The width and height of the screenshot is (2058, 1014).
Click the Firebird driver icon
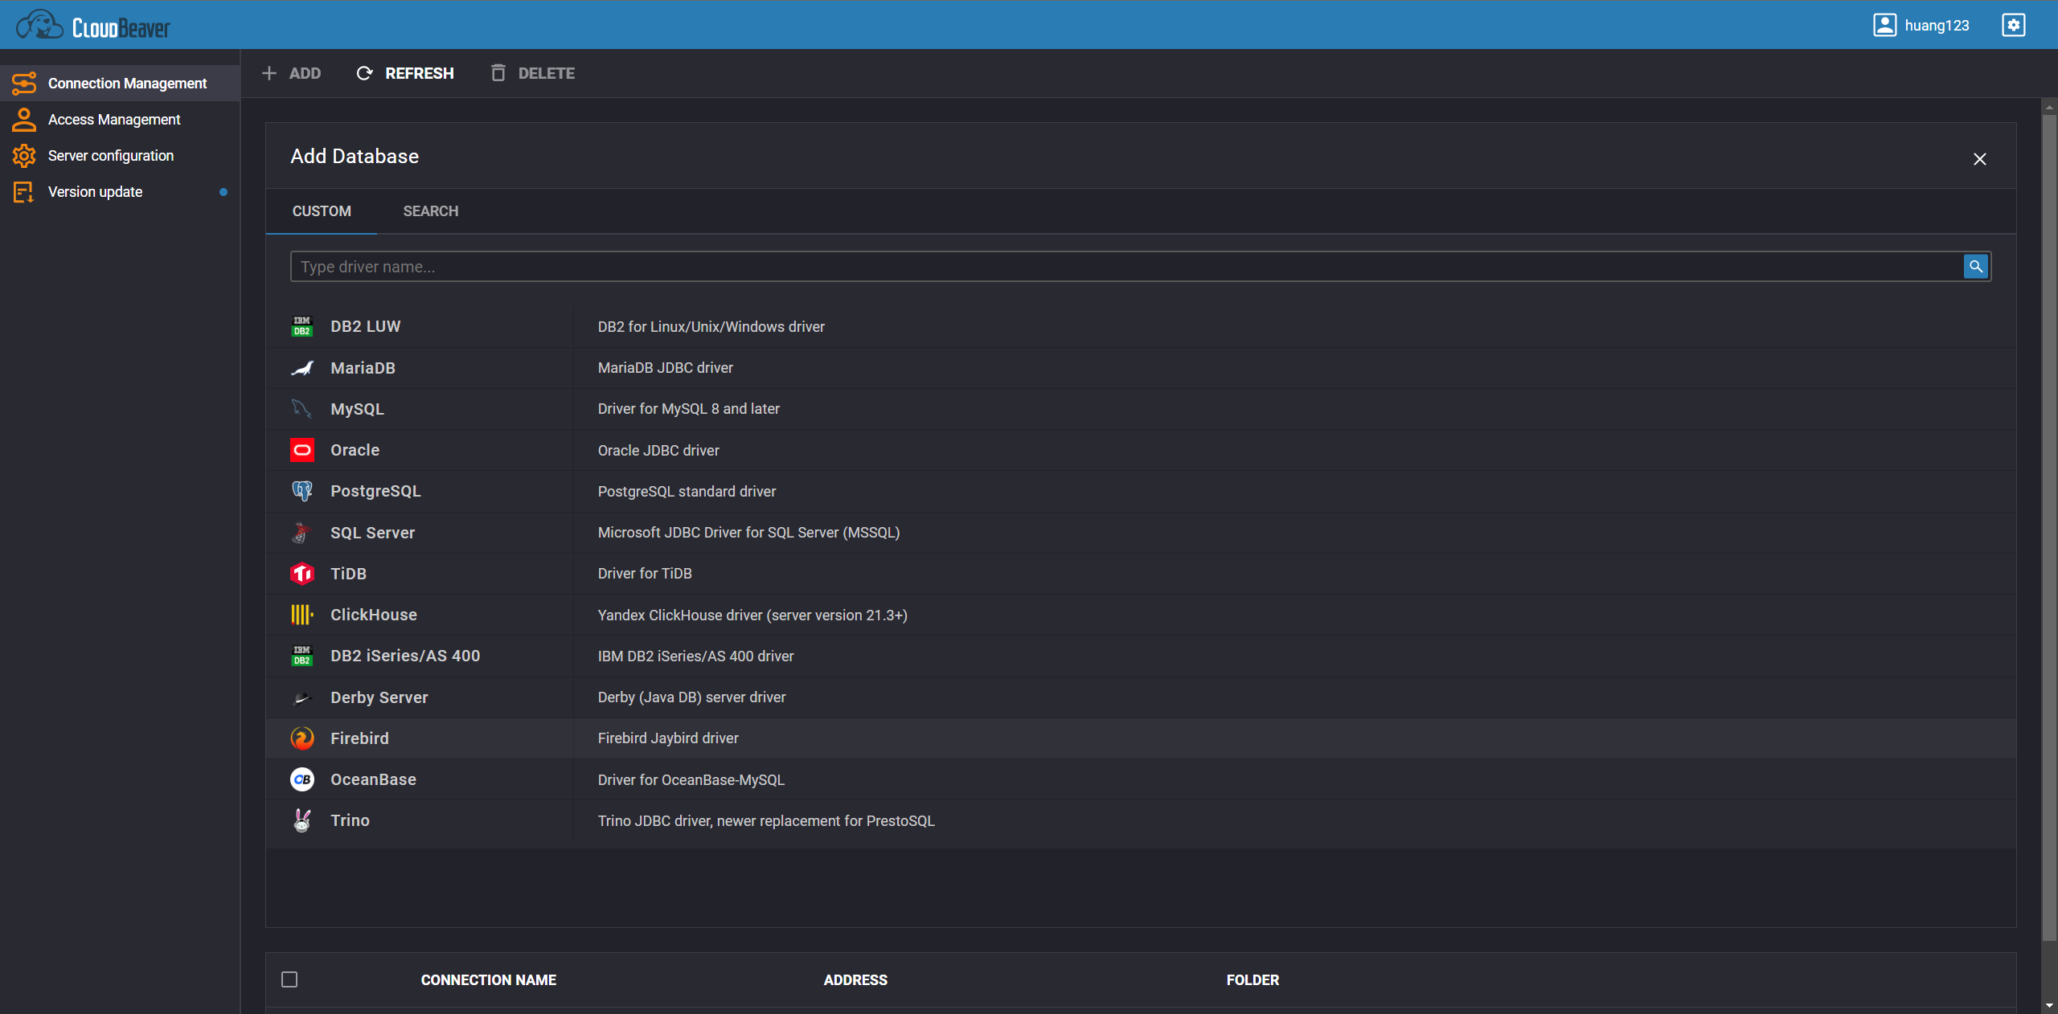[302, 738]
